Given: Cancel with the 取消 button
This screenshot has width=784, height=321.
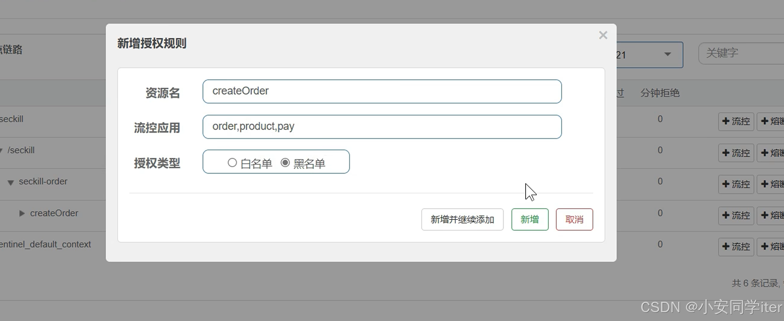Looking at the screenshot, I should [574, 219].
